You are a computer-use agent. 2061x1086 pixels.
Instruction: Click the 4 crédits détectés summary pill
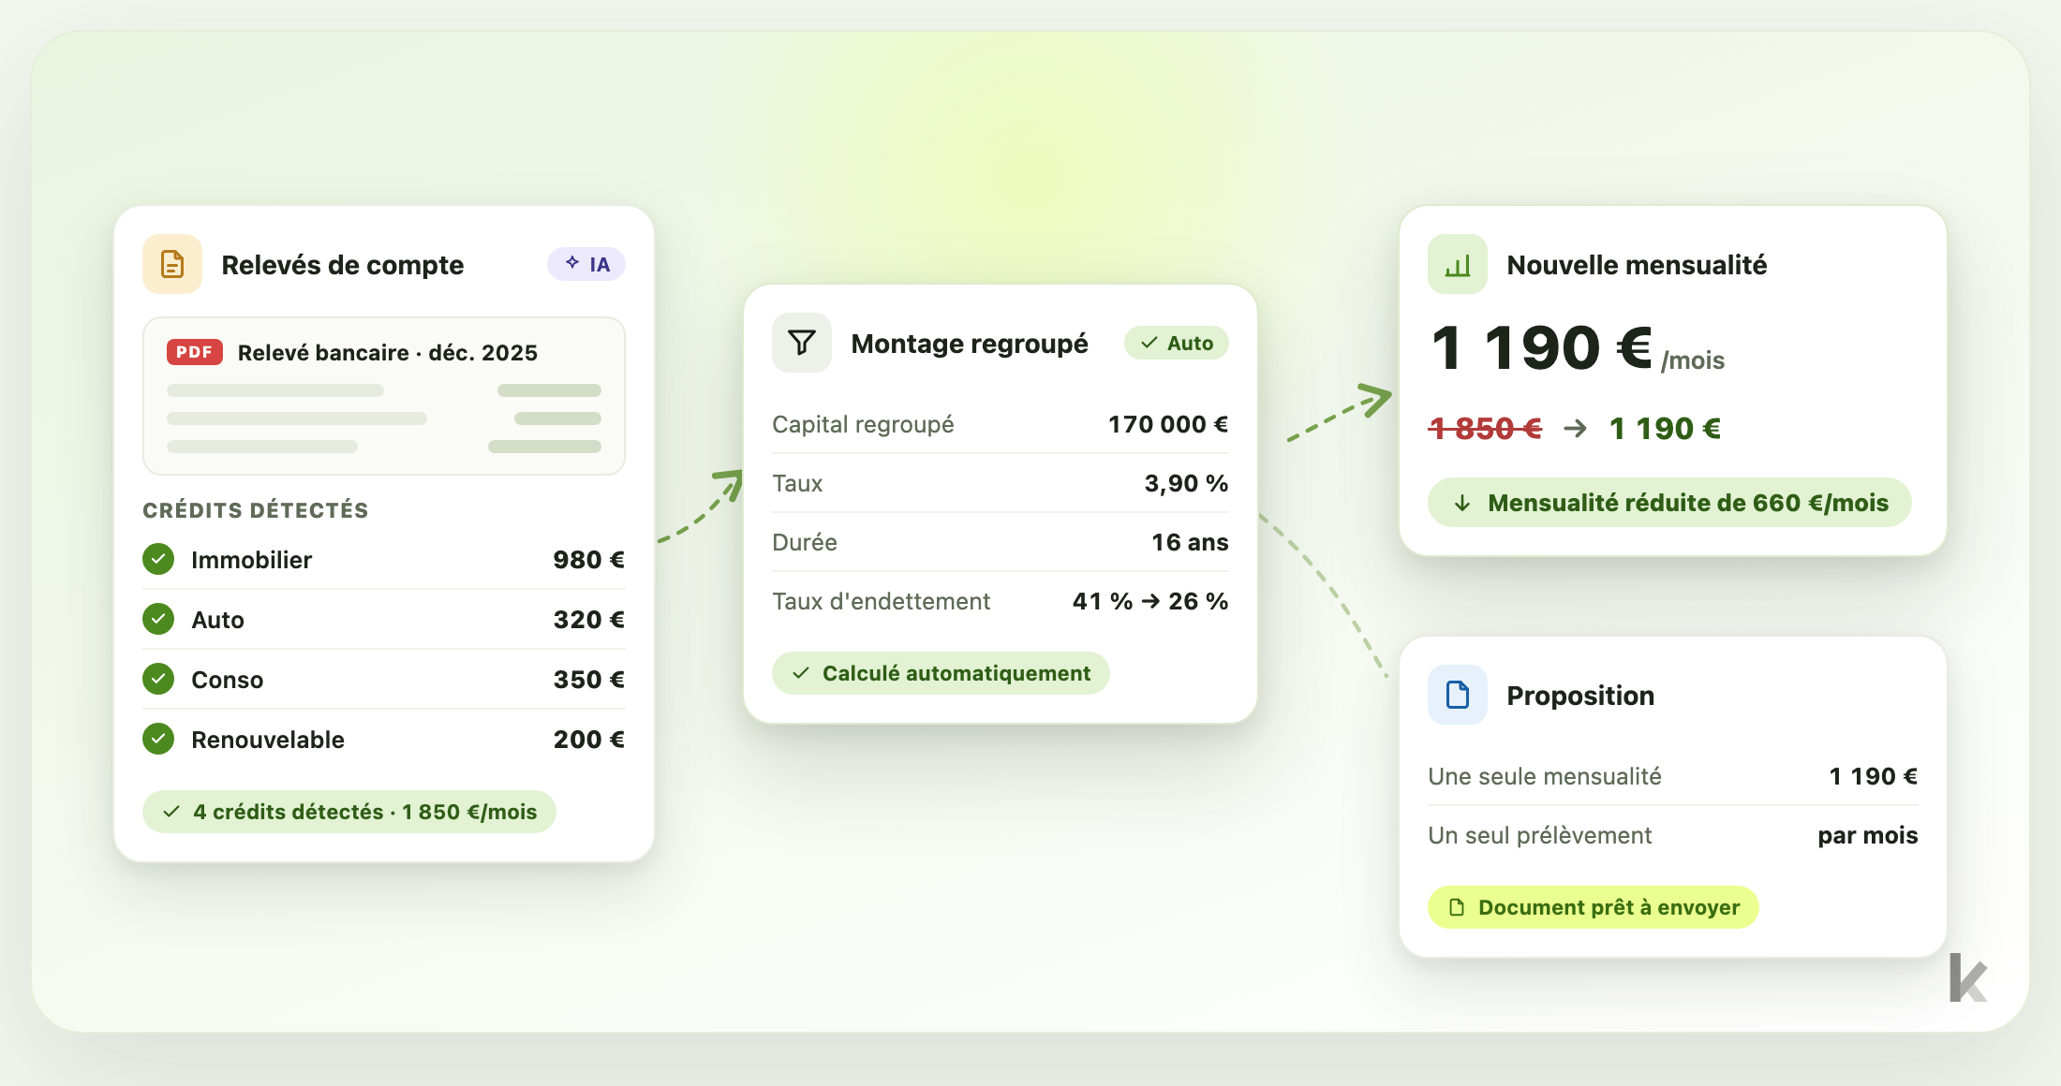pyautogui.click(x=349, y=812)
